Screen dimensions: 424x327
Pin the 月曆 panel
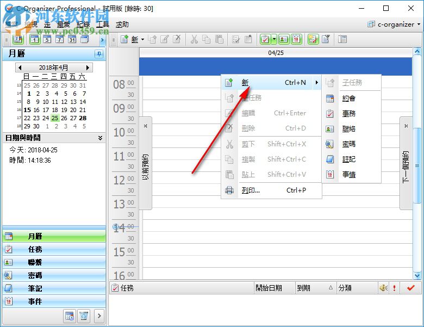pyautogui.click(x=99, y=54)
